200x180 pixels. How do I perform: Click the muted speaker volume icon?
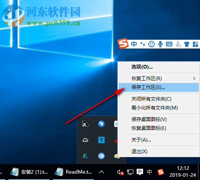pos(120,172)
